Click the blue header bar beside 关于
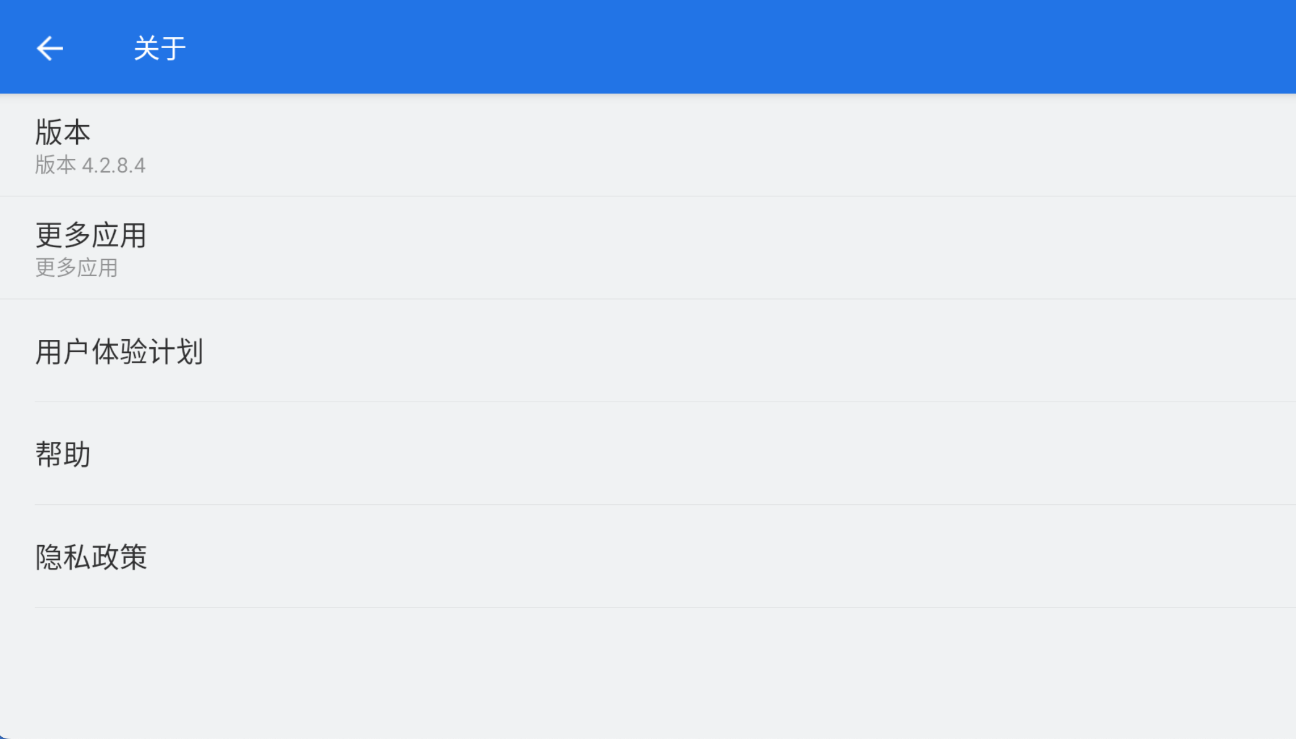The image size is (1296, 739). [742, 47]
